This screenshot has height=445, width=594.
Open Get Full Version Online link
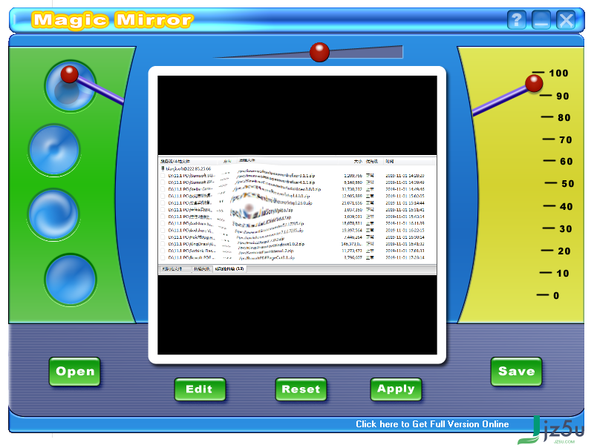coord(432,424)
